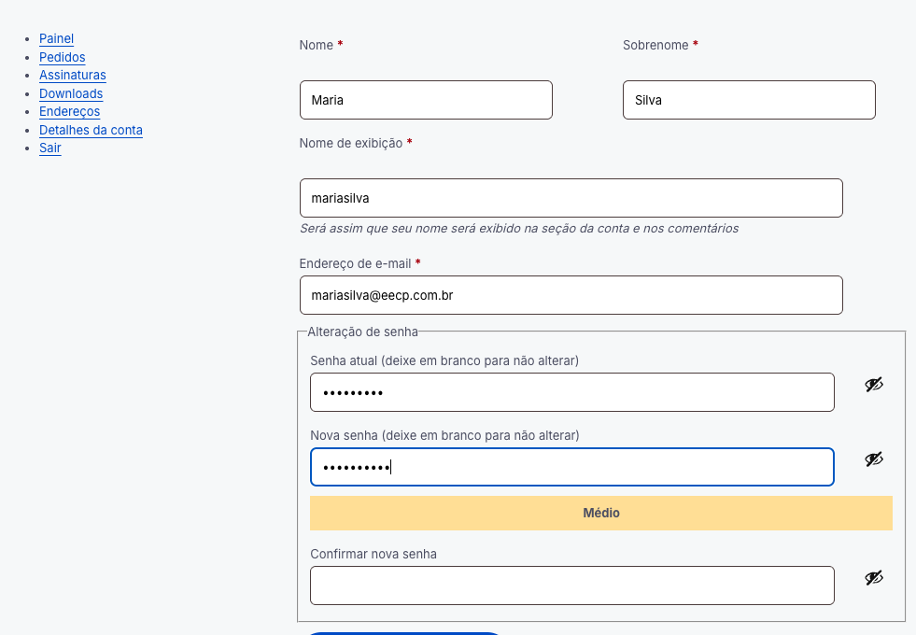916x635 pixels.
Task: Click the 'Confirmar nova senha' label
Action: (373, 554)
